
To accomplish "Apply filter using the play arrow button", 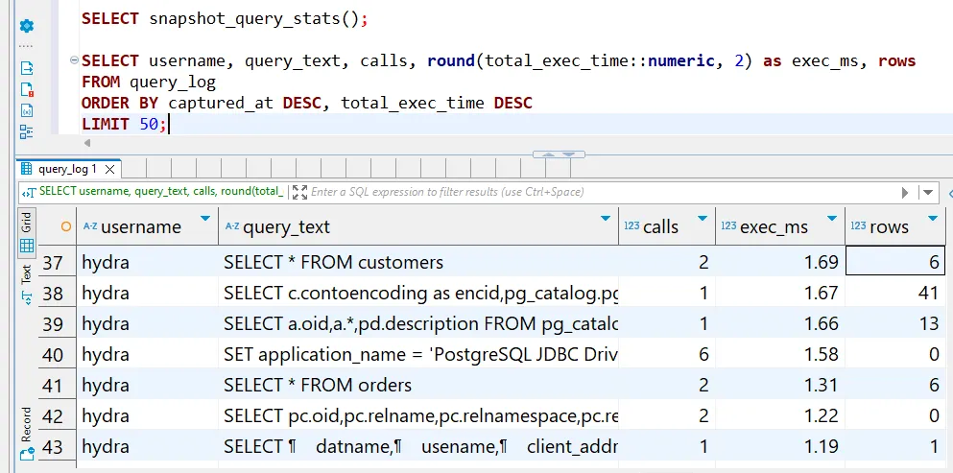I will click(905, 193).
